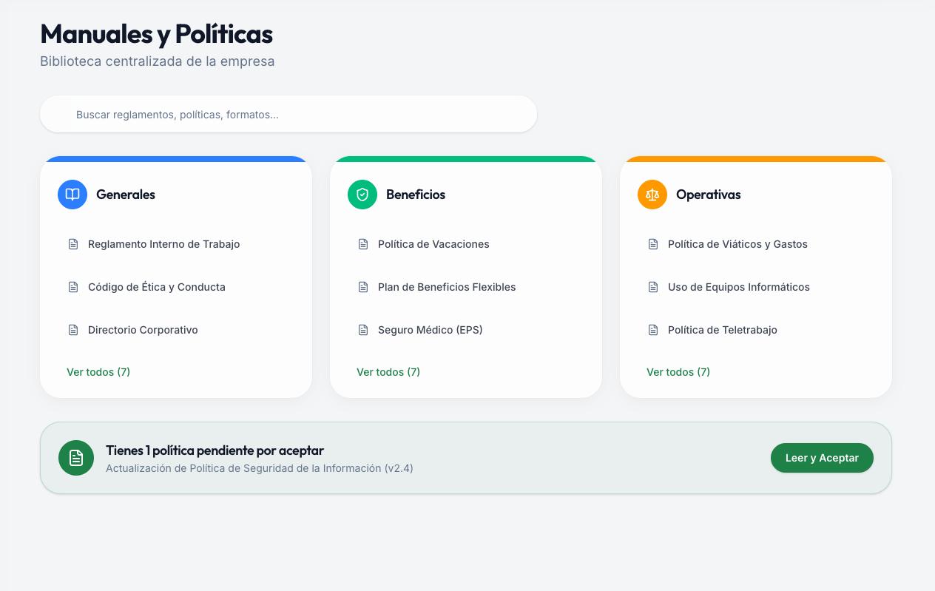Open Política de Viáticos y Gastos

[x=756, y=244]
